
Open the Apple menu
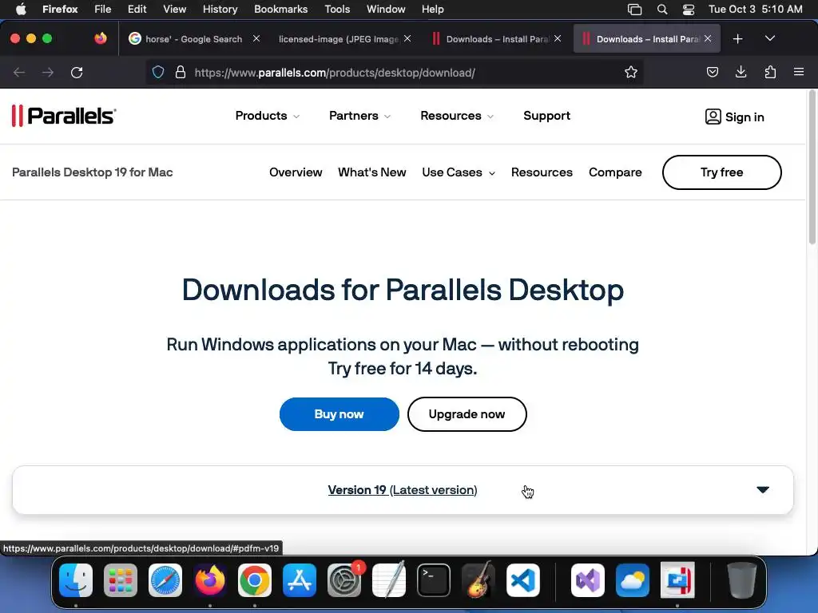click(x=20, y=10)
